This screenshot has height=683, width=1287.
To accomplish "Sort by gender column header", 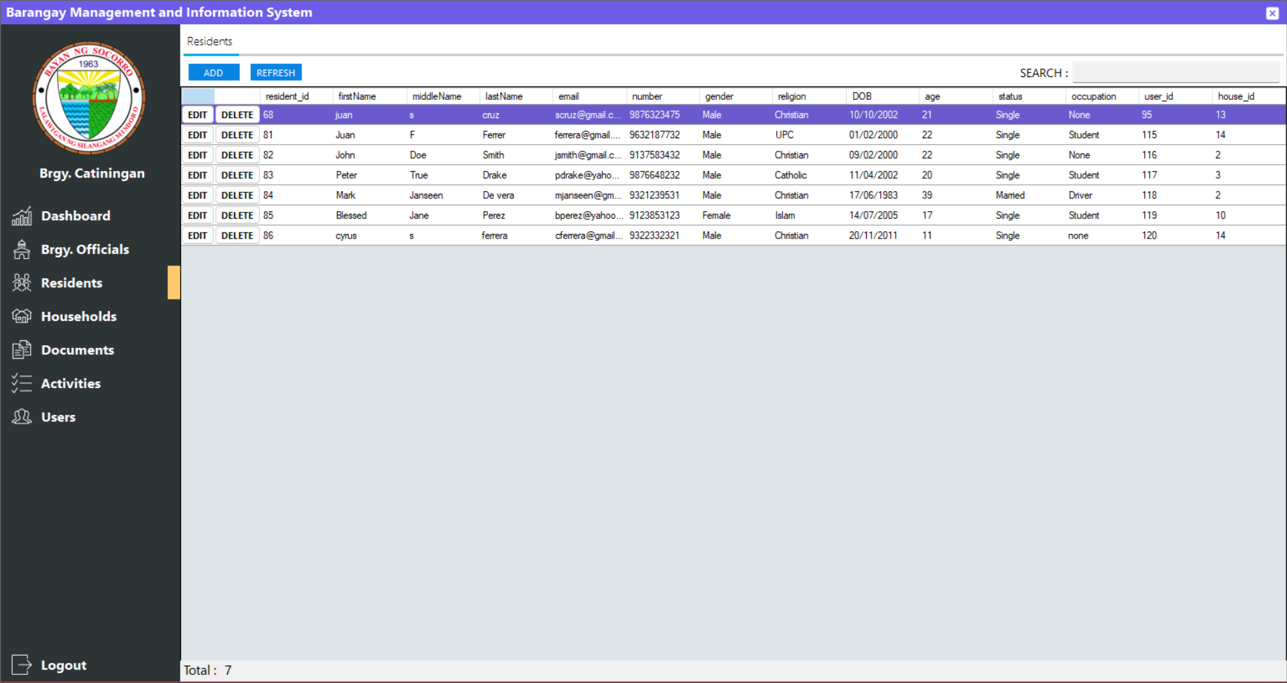I will [x=735, y=97].
